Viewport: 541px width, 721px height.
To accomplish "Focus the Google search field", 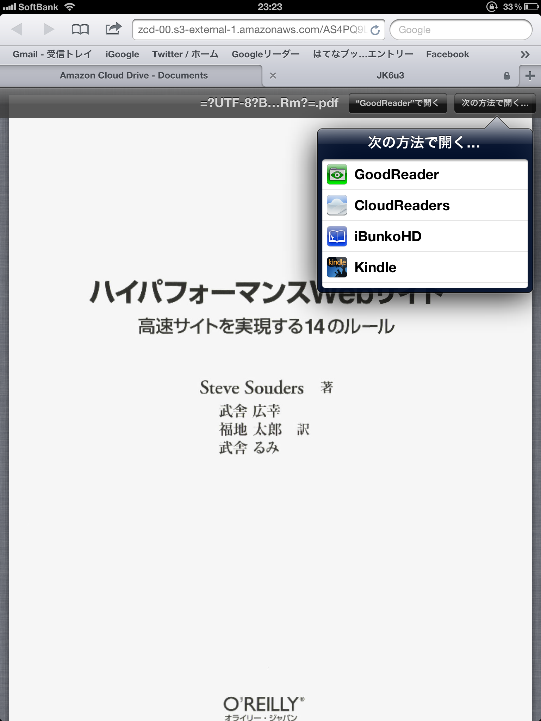I will point(461,30).
